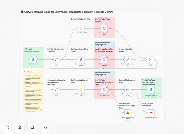Image resolution: width=184 pixels, height=134 pixels.
Task: Zoom out of the canvas
Action: 32,127
